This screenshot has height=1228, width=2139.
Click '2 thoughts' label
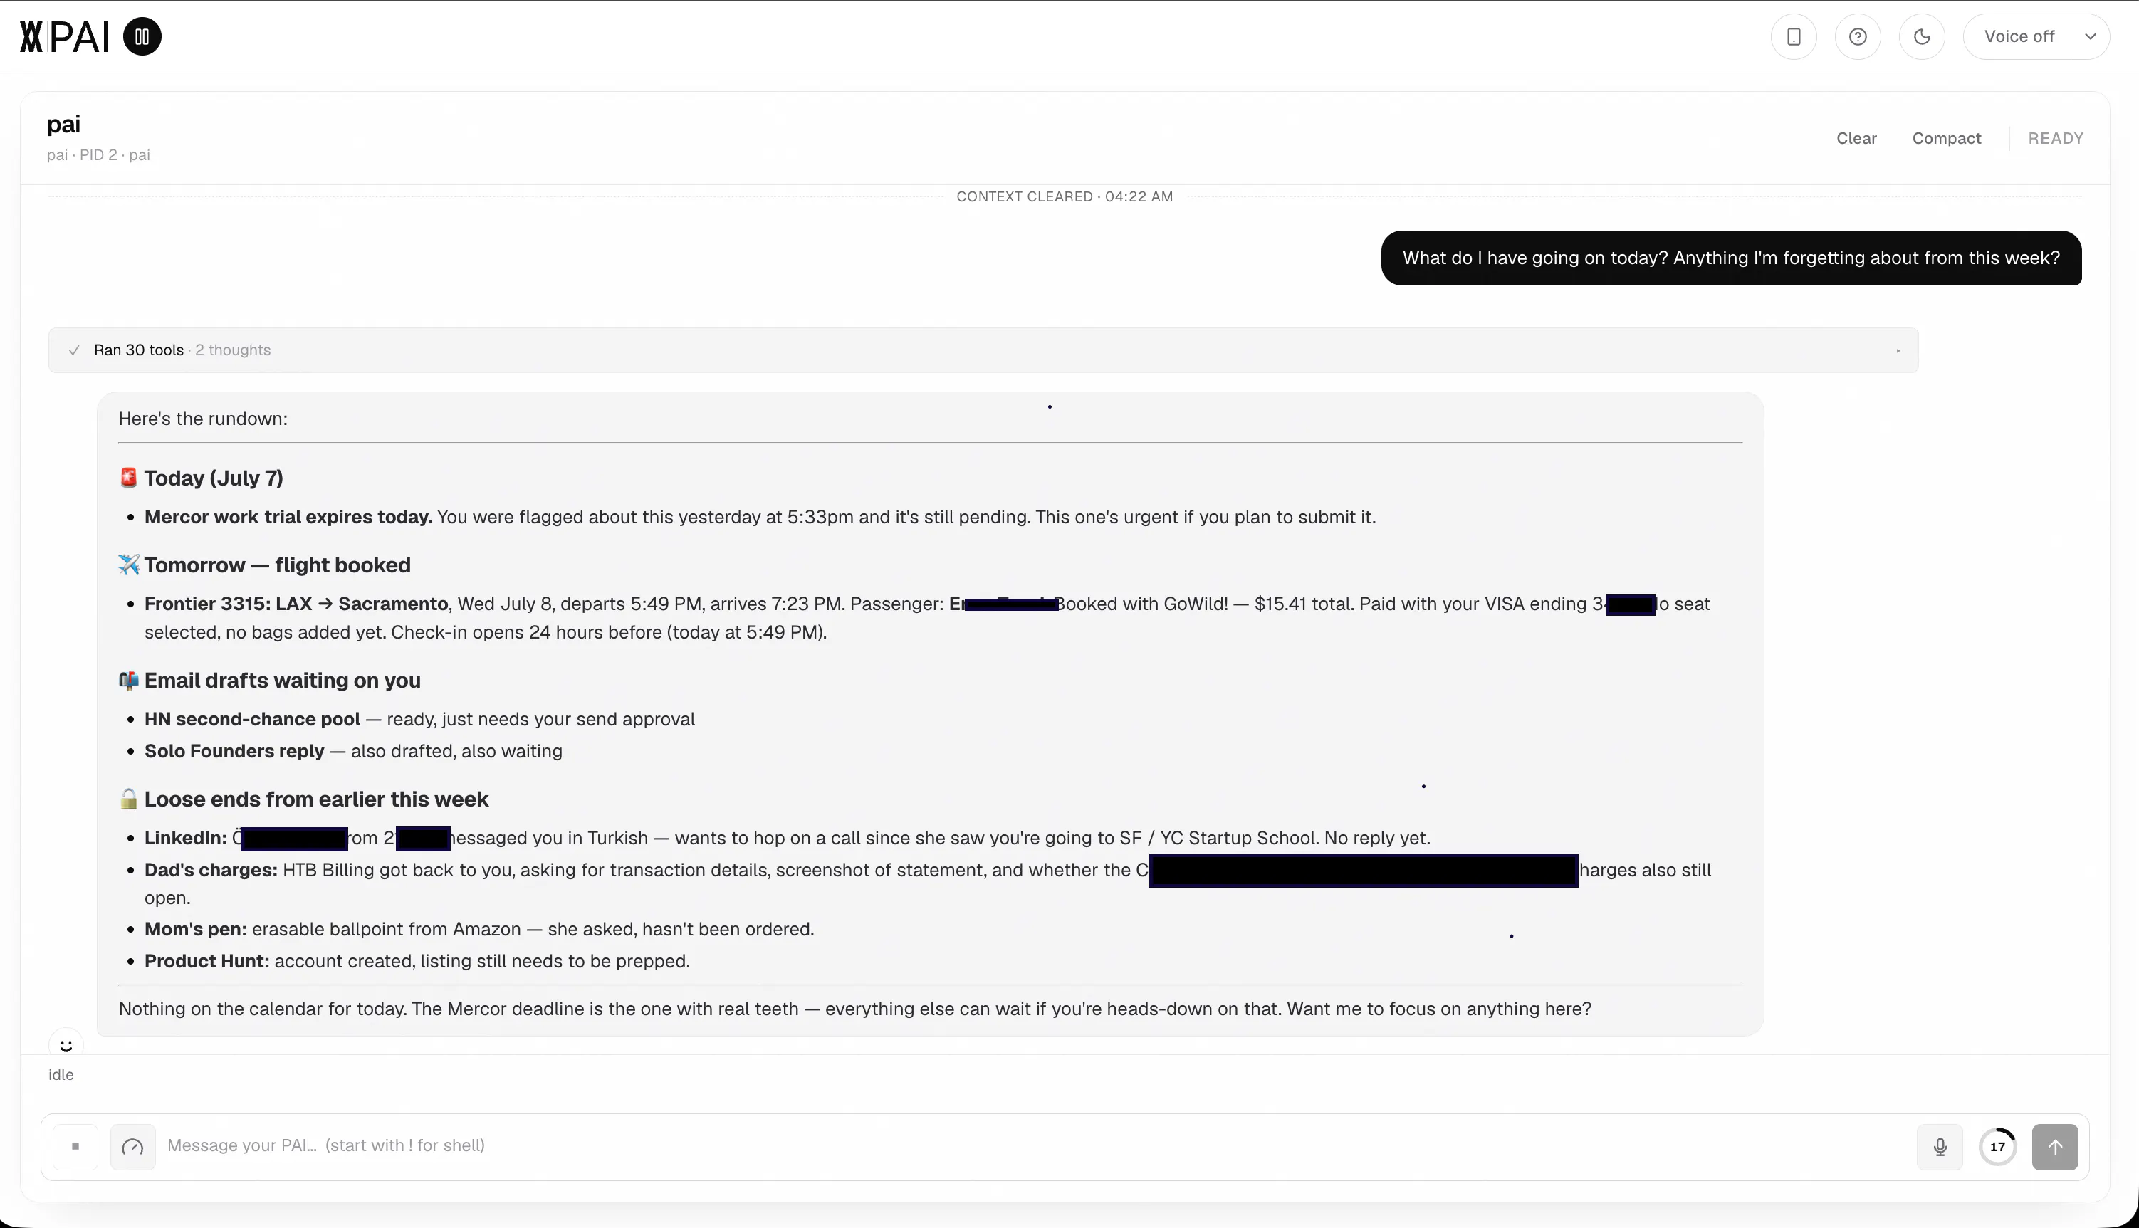pyautogui.click(x=233, y=350)
